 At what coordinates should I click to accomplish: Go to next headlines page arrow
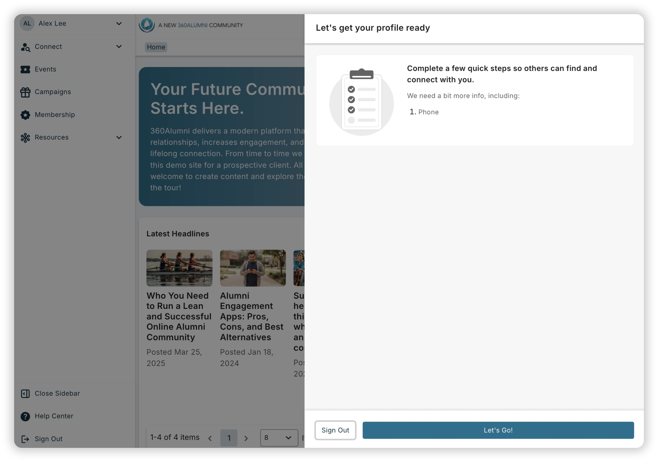click(x=246, y=438)
